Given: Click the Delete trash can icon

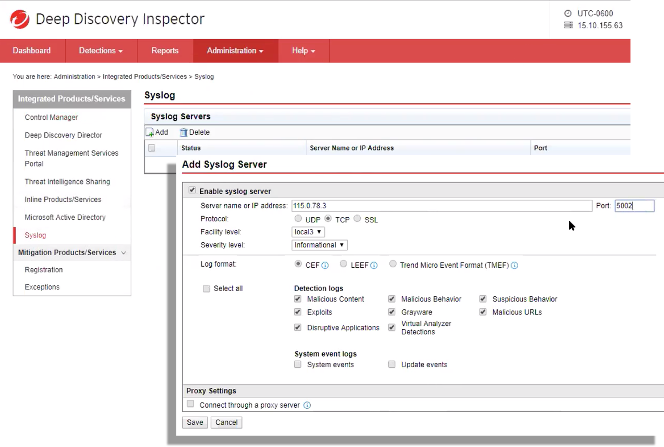Looking at the screenshot, I should pos(183,132).
